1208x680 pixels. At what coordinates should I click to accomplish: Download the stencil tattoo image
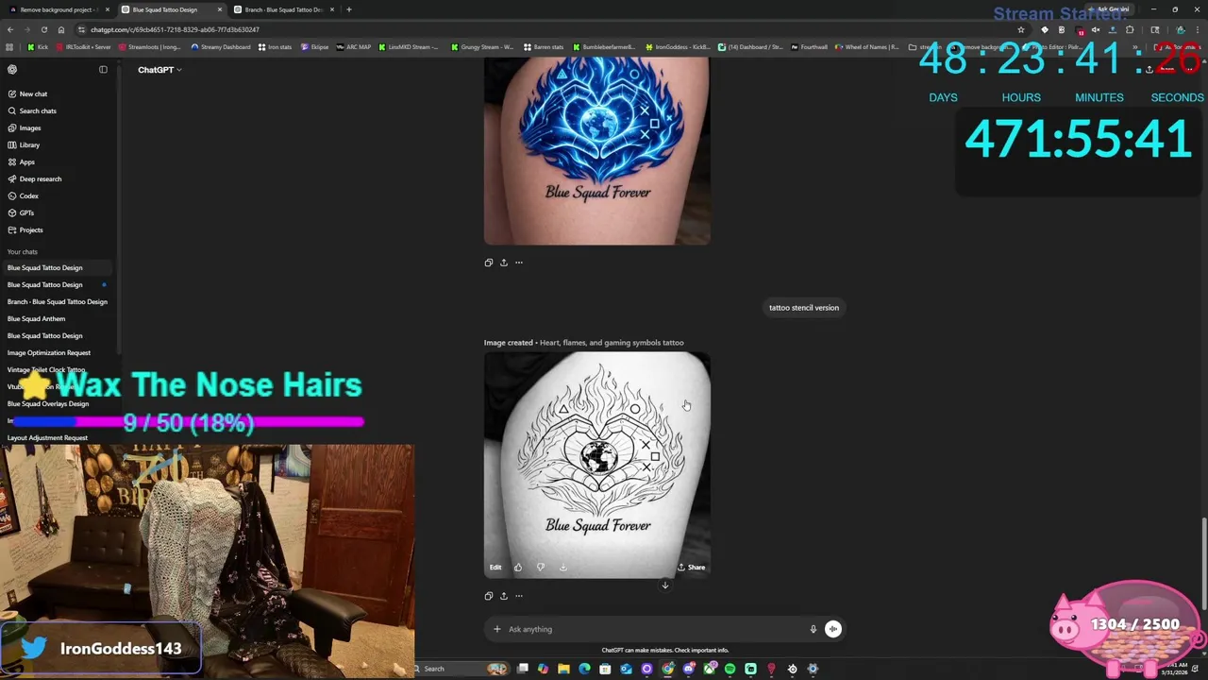[x=562, y=567]
